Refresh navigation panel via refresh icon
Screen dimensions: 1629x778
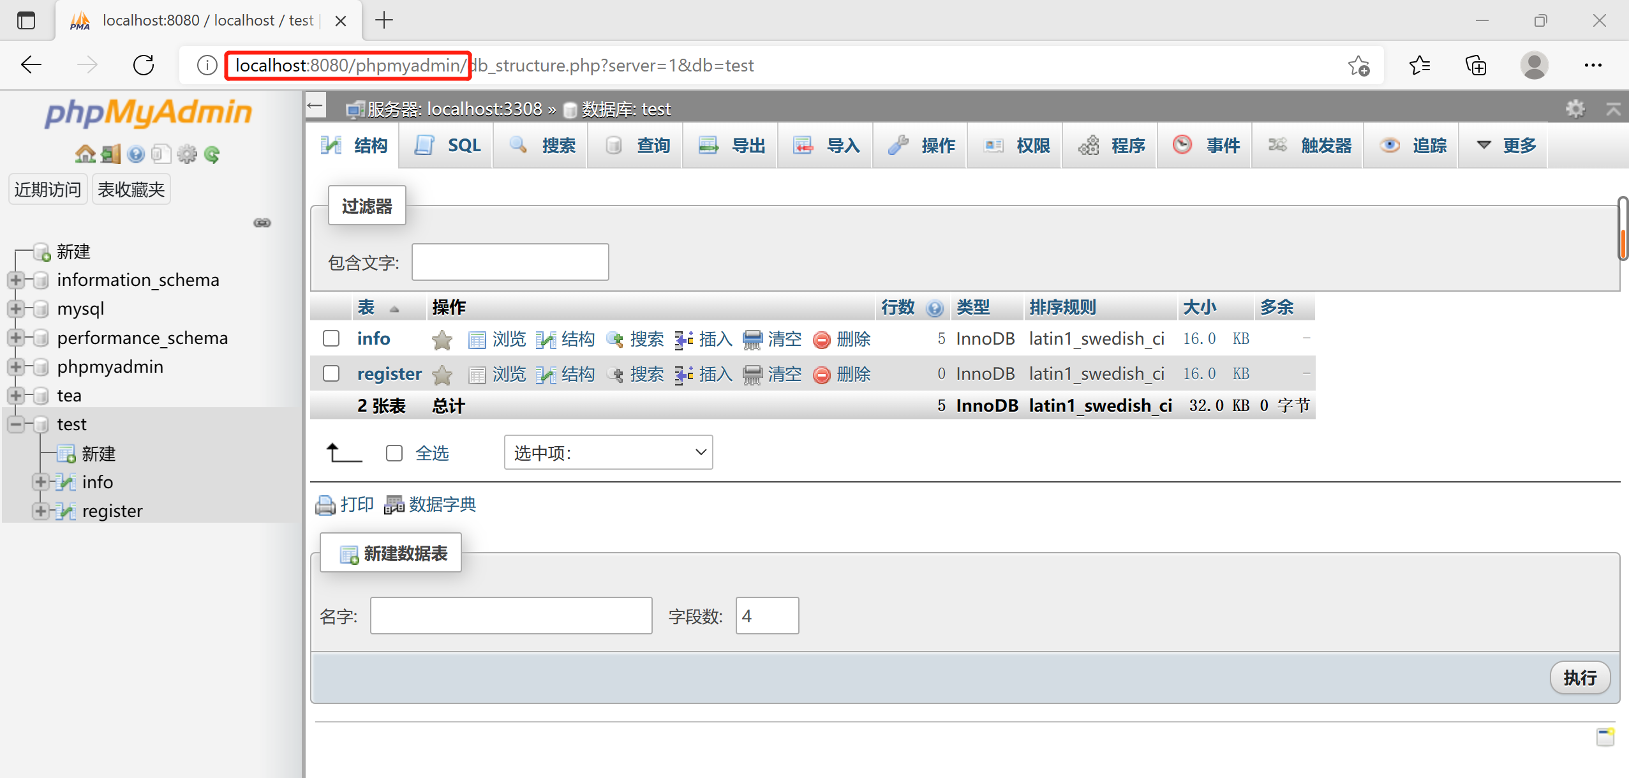pos(211,153)
